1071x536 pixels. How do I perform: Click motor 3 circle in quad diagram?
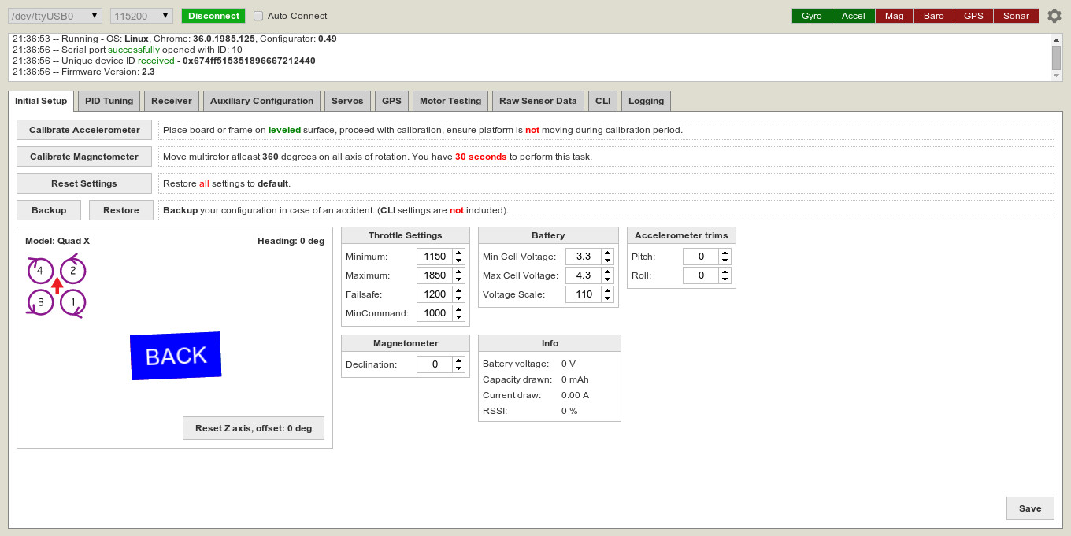[x=40, y=302]
